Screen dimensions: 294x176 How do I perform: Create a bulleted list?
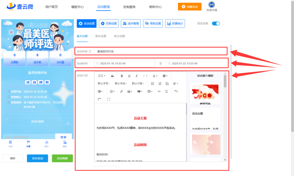152,84
